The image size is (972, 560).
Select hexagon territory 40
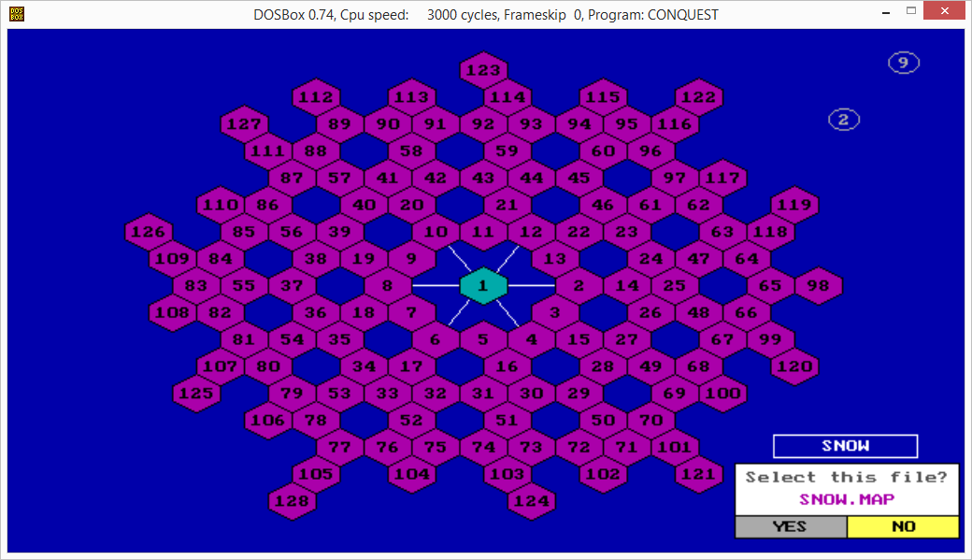364,205
